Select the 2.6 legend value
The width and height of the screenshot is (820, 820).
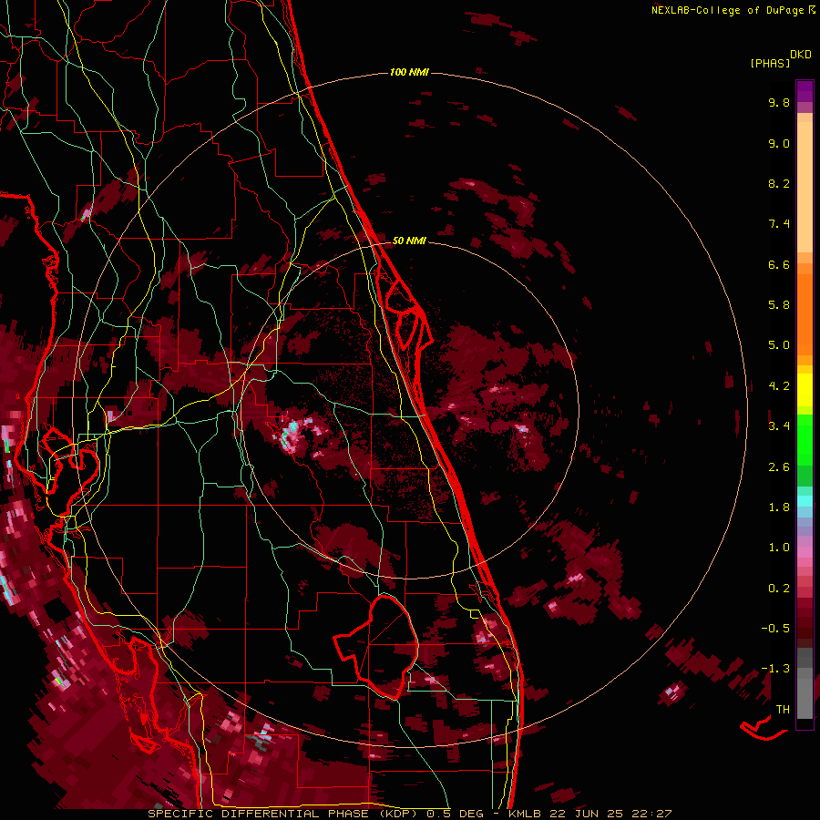click(779, 467)
